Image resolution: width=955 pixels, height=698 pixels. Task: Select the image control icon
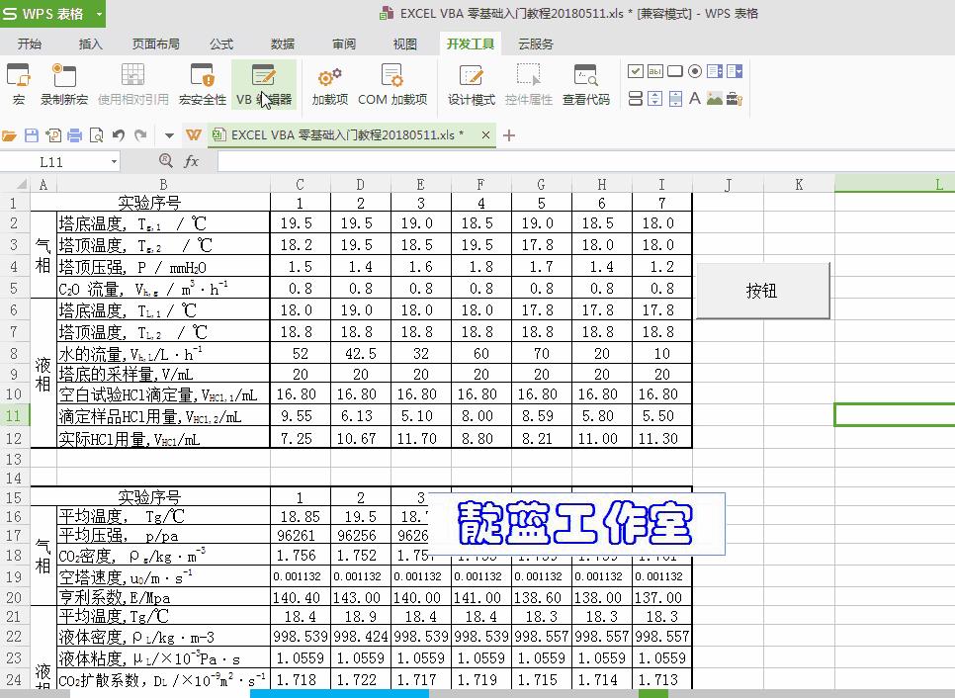click(x=713, y=98)
